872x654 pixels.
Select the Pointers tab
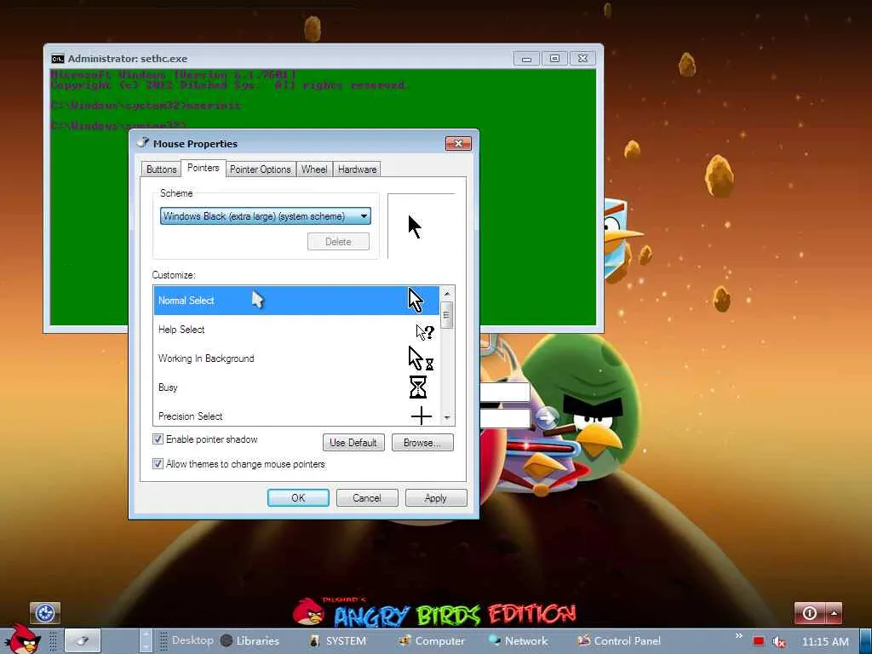pyautogui.click(x=203, y=168)
